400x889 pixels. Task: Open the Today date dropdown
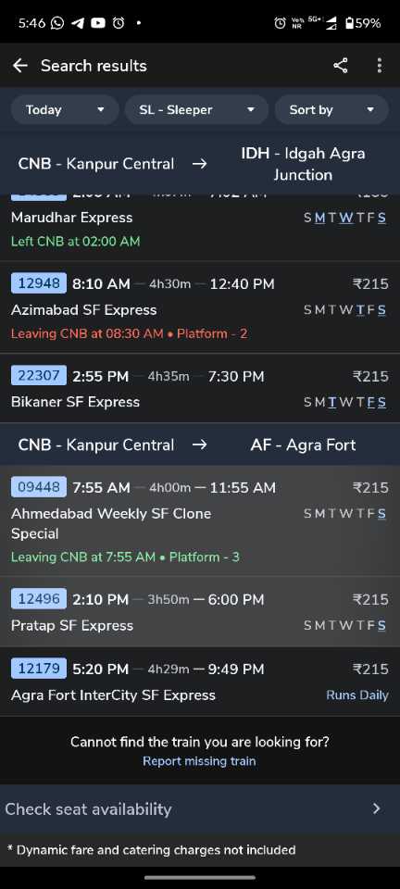pyautogui.click(x=65, y=110)
